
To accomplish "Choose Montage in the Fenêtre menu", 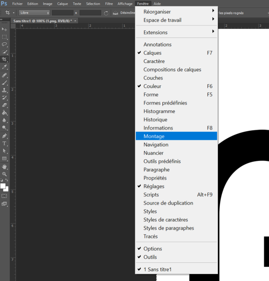I will [x=176, y=136].
